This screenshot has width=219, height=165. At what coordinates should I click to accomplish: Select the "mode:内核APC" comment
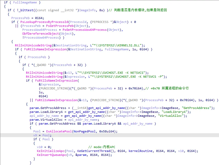102,147
